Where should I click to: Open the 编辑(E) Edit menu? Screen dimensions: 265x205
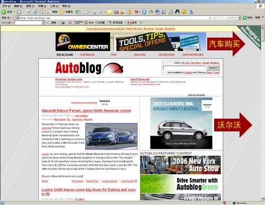(x=18, y=6)
